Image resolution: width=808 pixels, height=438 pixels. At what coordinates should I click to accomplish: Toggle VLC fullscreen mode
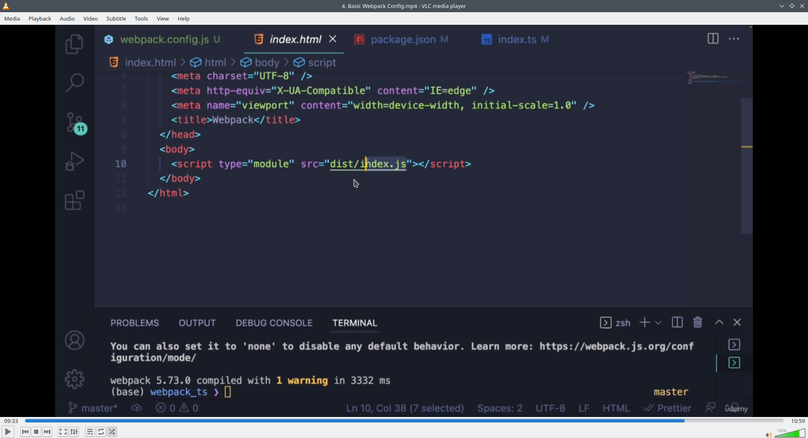click(x=63, y=432)
